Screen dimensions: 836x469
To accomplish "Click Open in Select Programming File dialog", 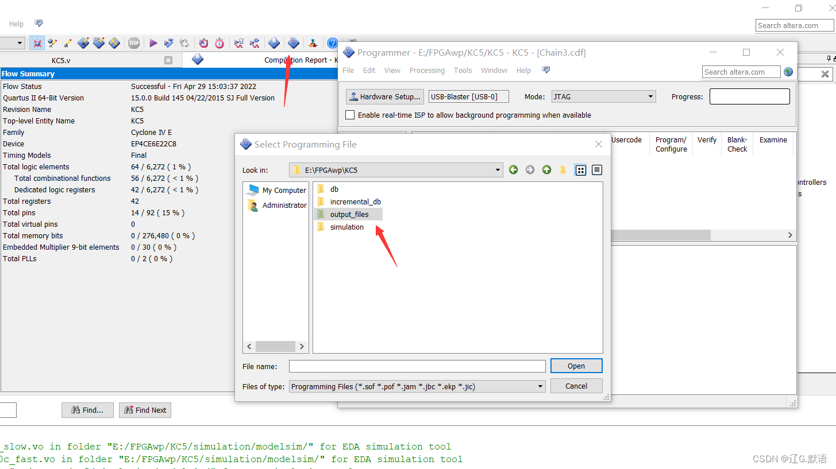I will click(576, 366).
